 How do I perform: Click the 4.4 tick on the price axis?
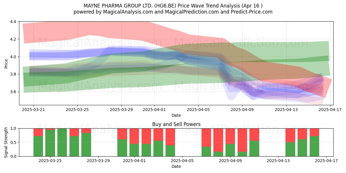(x=14, y=22)
